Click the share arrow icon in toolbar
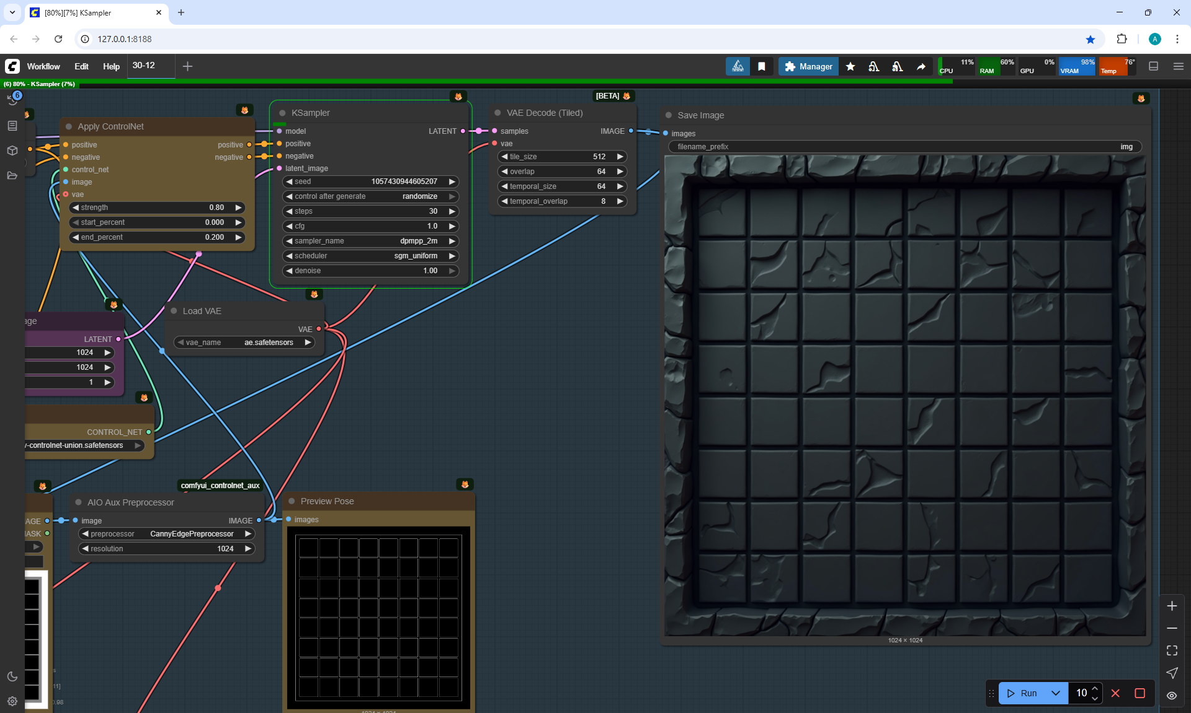The image size is (1191, 713). tap(921, 66)
